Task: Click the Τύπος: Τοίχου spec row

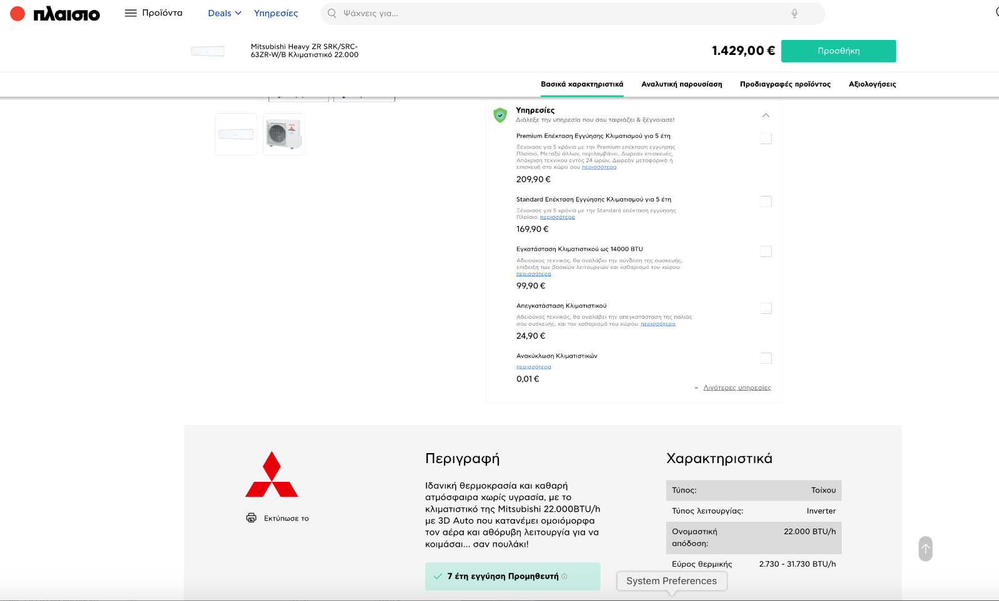Action: [x=754, y=491]
